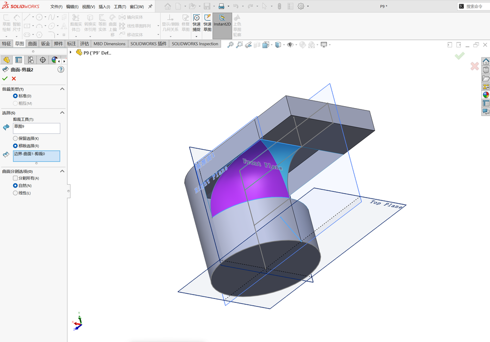
Task: Open the ConfigurationManager tab icon
Action: [x=31, y=60]
